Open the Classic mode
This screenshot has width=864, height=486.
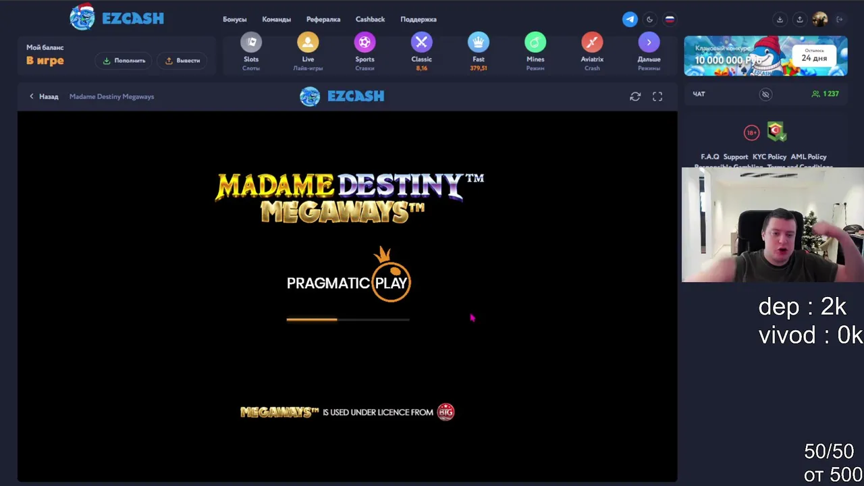[421, 51]
